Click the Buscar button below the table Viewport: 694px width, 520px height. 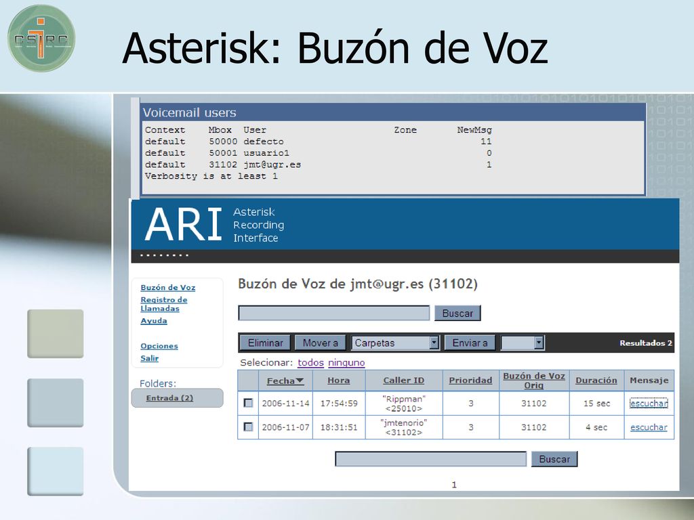[x=554, y=459]
